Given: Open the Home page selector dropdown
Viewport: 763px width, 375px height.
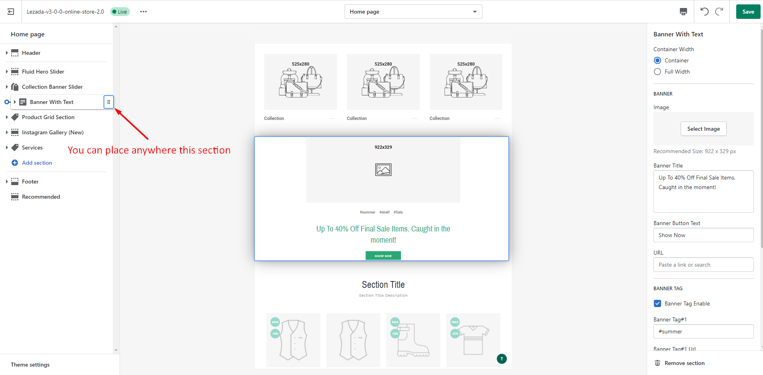Looking at the screenshot, I should coord(413,12).
